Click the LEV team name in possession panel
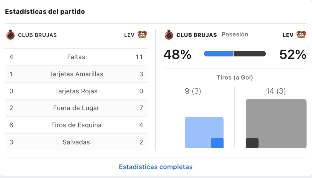312x178 pixels. [x=288, y=35]
